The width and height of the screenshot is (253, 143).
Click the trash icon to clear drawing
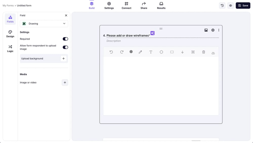204,52
